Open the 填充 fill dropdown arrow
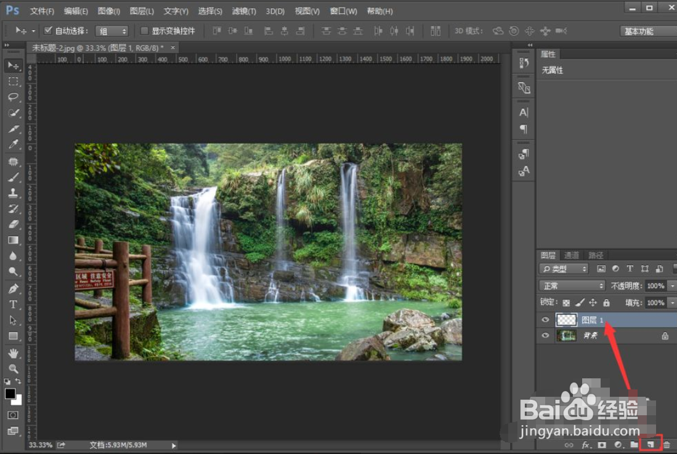Screen dimensions: 677x454 672,303
